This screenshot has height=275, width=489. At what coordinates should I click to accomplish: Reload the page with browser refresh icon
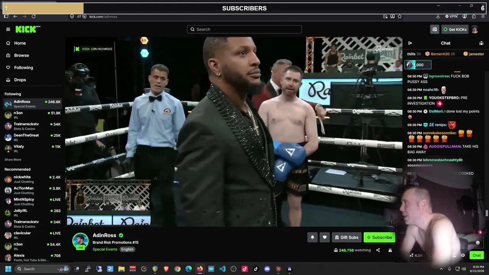pos(34,16)
